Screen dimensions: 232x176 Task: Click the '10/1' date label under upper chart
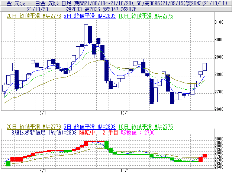coord(125,113)
